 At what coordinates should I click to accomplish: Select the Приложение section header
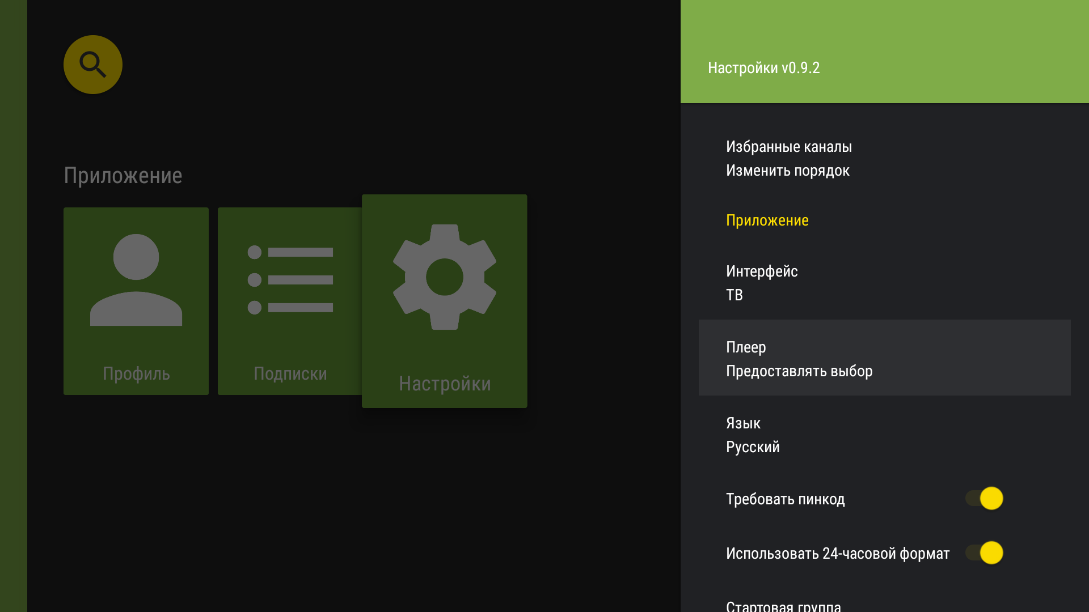point(767,220)
